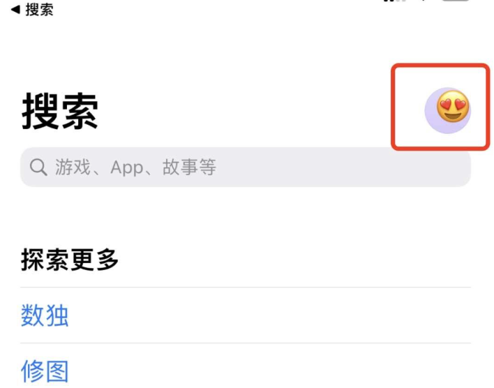
Task: Tap empty space in the 数独 row
Action: click(x=268, y=315)
